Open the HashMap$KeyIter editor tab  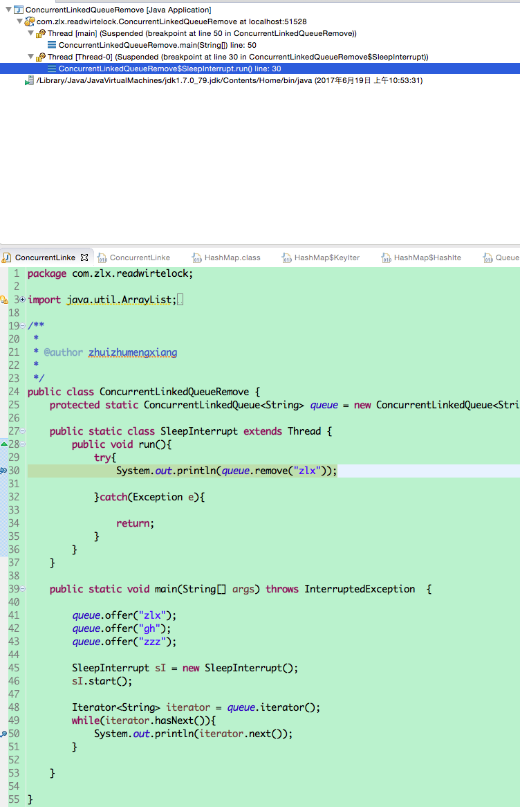pyautogui.click(x=326, y=257)
